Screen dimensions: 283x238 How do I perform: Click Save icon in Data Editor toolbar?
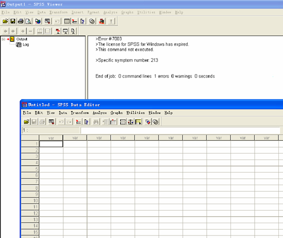pyautogui.click(x=34, y=122)
